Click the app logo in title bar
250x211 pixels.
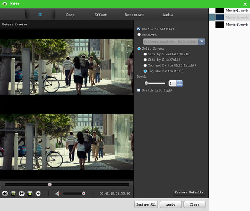(x=5, y=4)
